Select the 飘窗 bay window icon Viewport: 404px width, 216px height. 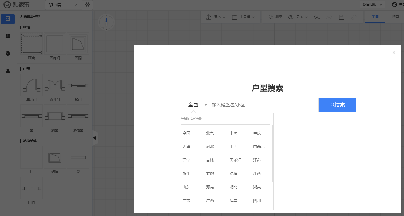pos(55,116)
